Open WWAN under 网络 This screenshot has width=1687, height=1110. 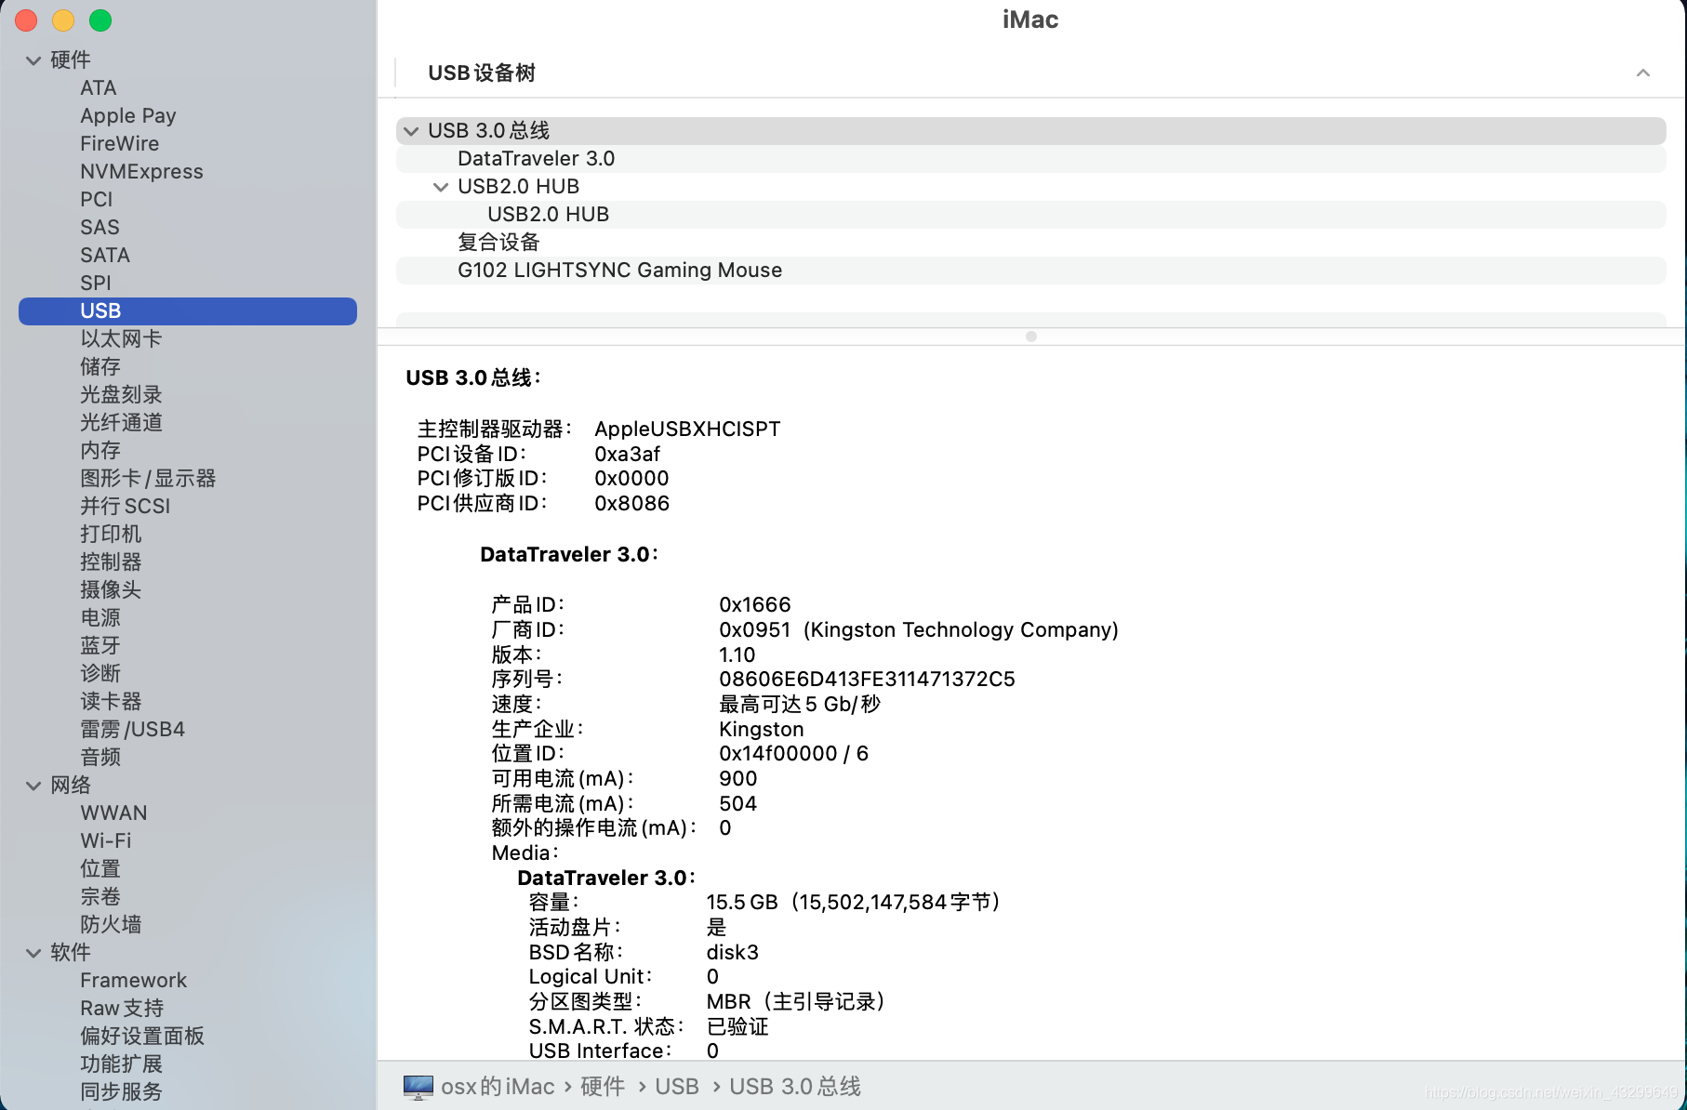[113, 813]
